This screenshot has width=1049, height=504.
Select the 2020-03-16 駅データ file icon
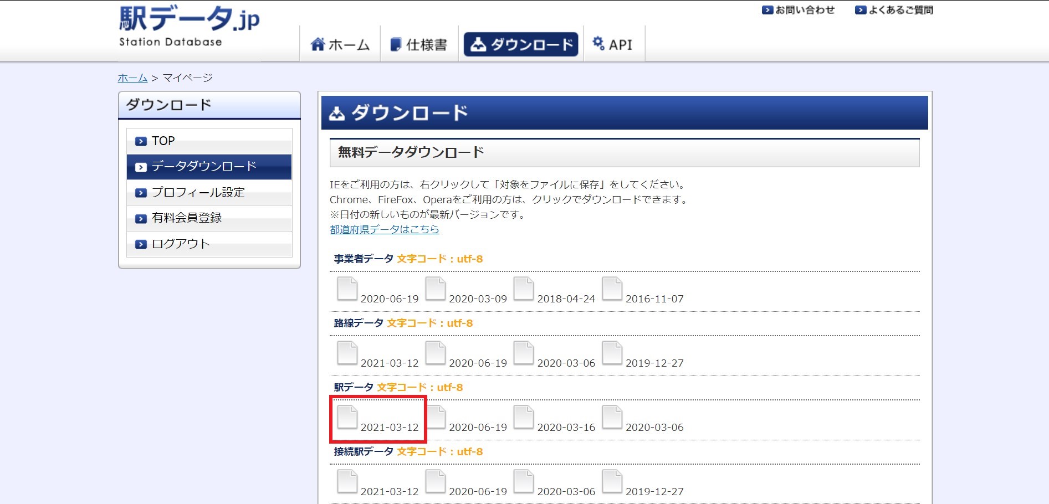pyautogui.click(x=524, y=419)
